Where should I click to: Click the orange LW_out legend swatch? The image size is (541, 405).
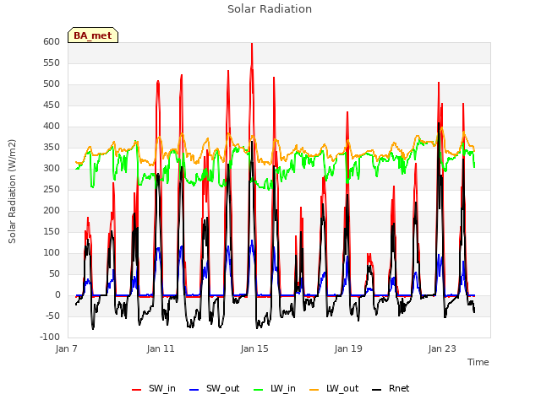(x=314, y=390)
